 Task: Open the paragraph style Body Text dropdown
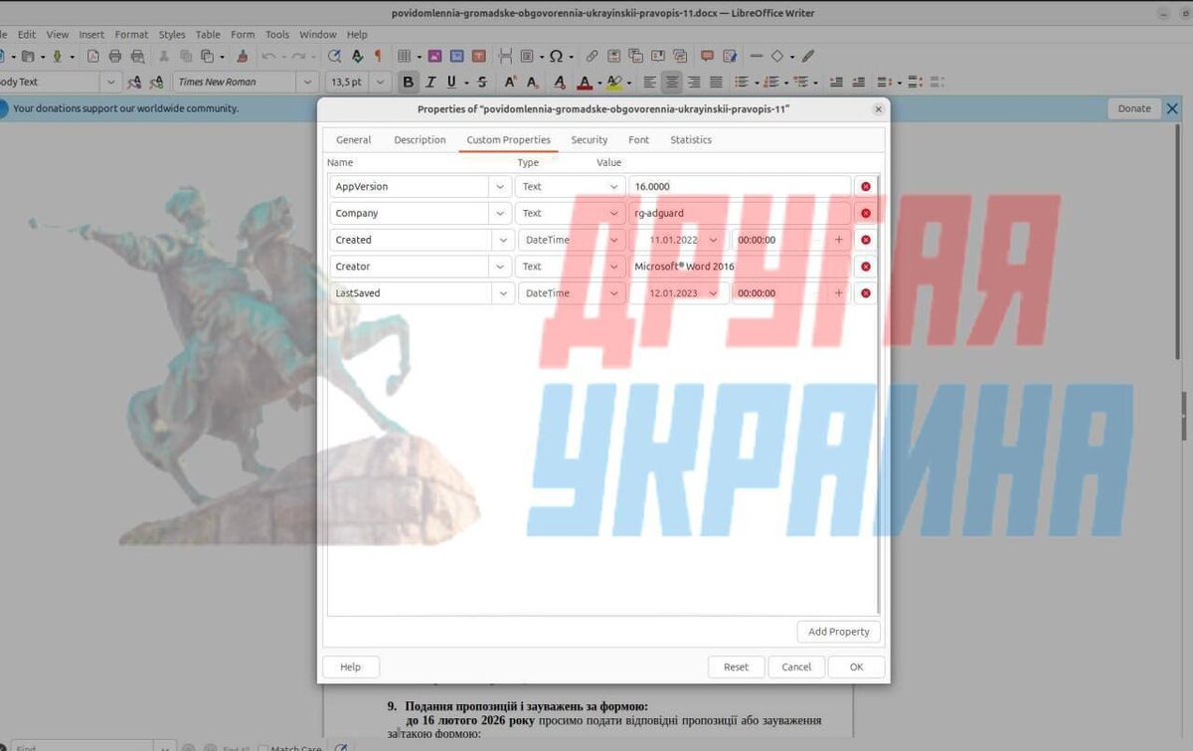110,83
